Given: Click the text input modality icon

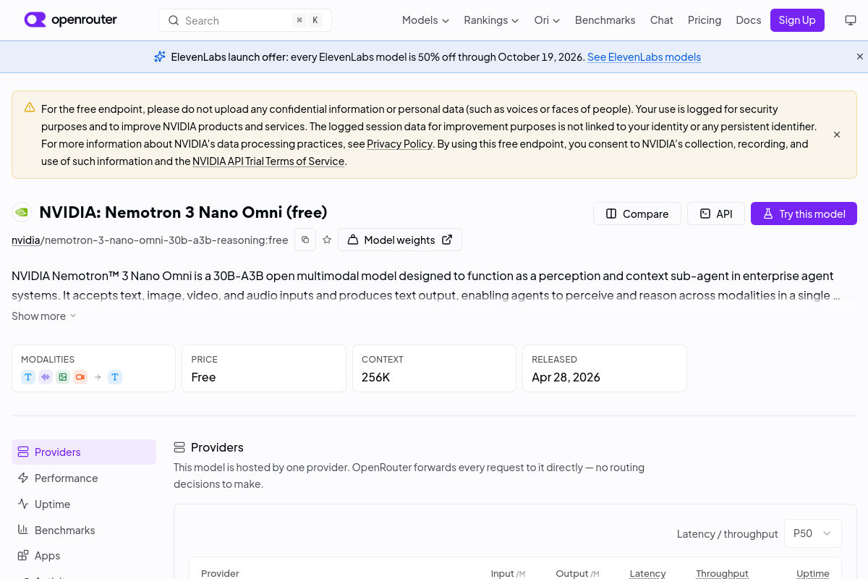Looking at the screenshot, I should (x=28, y=377).
